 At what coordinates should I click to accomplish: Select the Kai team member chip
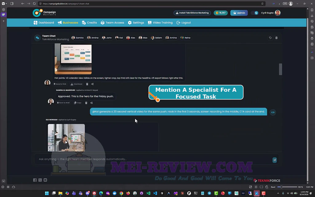pyautogui.click(x=119, y=38)
